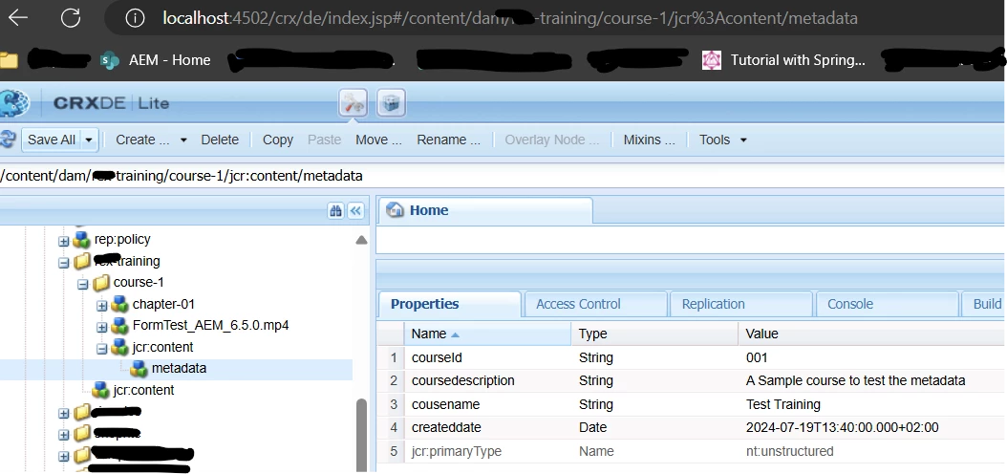Open the Access Control tab
This screenshot has width=1007, height=474.
pos(595,304)
